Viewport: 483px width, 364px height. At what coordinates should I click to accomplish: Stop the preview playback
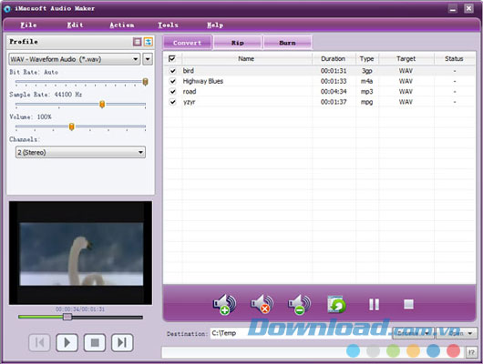click(95, 342)
